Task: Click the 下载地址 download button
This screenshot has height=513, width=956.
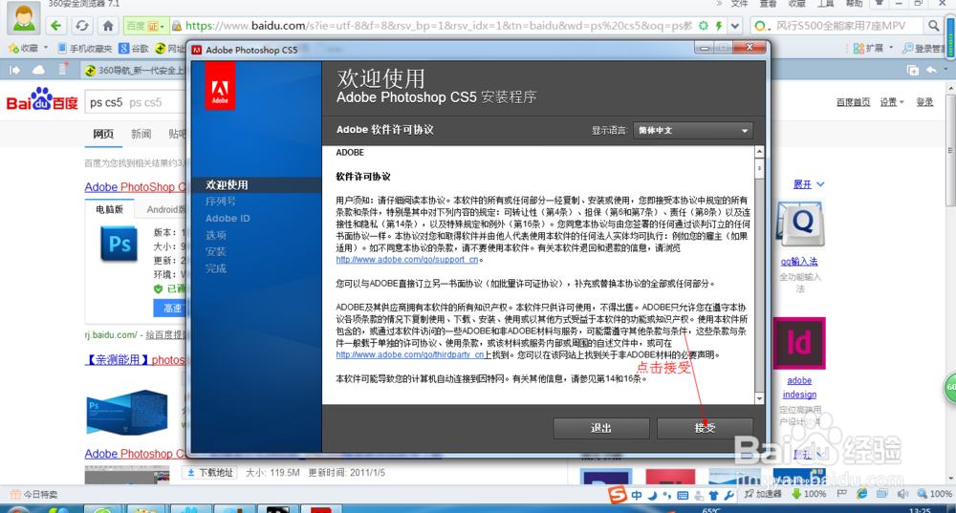Action: point(209,473)
